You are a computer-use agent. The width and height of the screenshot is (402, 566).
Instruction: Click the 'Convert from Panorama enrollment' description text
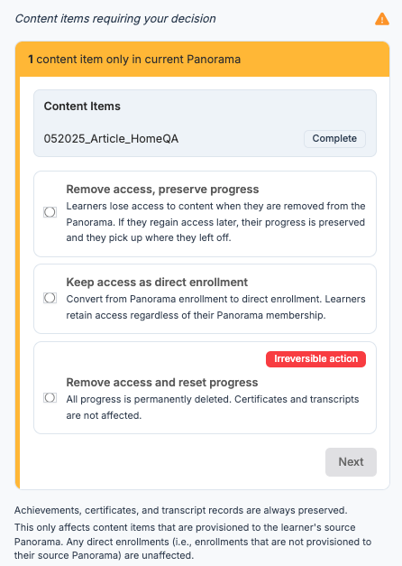(x=215, y=307)
